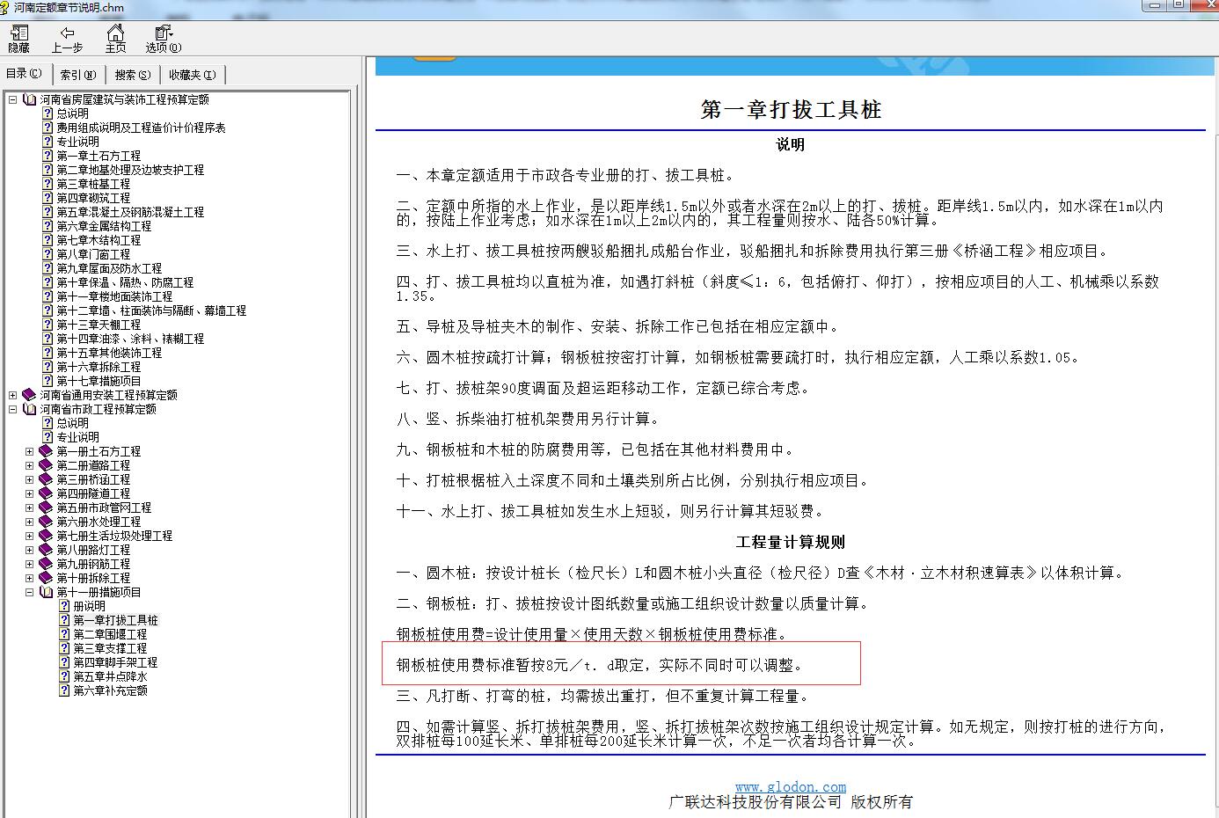Open topic 第三章支撑工程

click(110, 648)
